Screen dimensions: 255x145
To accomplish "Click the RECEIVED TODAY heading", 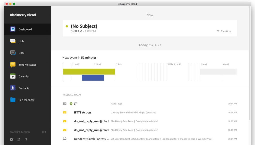I will coord(72,95).
